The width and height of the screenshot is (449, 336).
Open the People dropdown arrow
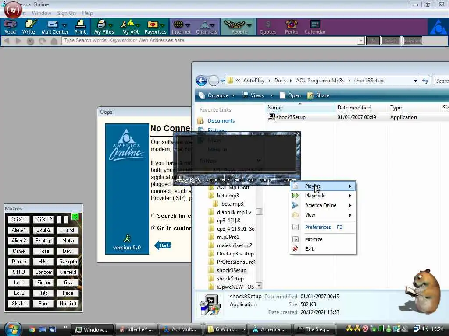249,25
